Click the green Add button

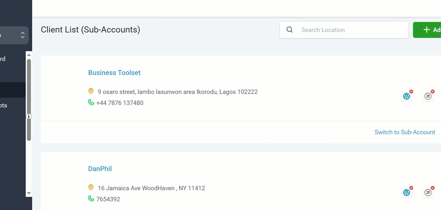[427, 30]
